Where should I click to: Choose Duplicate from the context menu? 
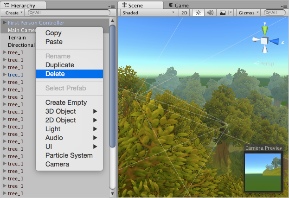point(69,65)
